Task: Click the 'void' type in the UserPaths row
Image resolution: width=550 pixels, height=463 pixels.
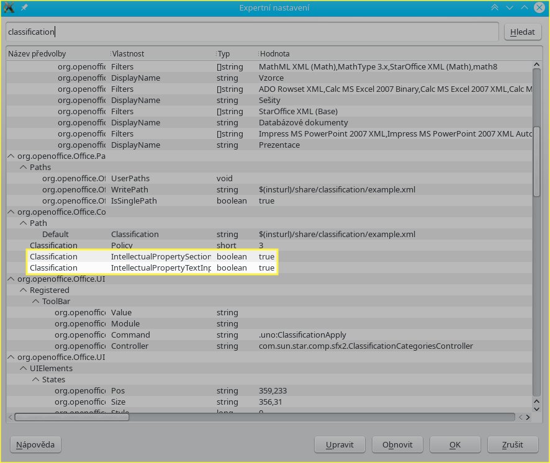Action: 225,178
